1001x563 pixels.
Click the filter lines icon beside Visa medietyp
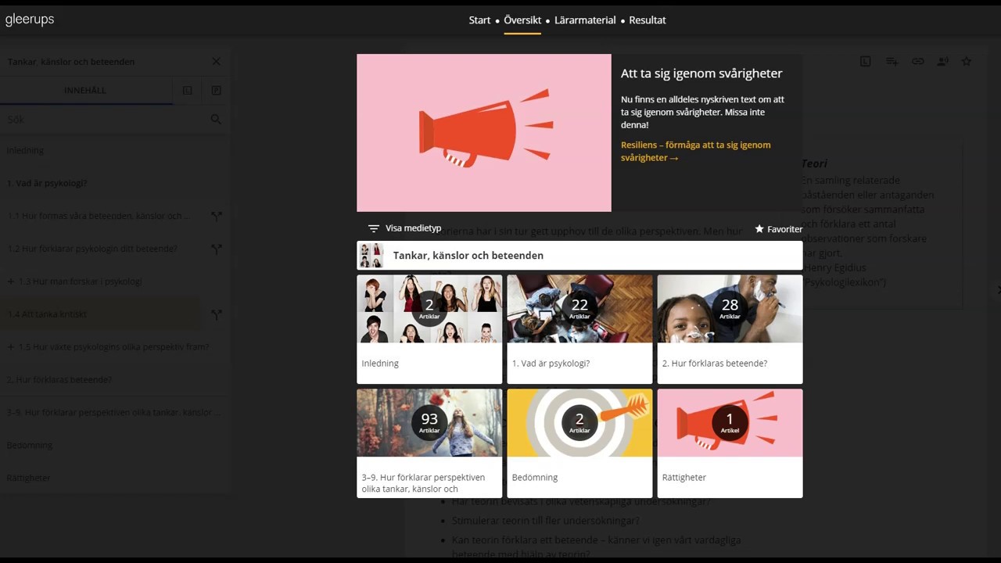click(x=374, y=228)
